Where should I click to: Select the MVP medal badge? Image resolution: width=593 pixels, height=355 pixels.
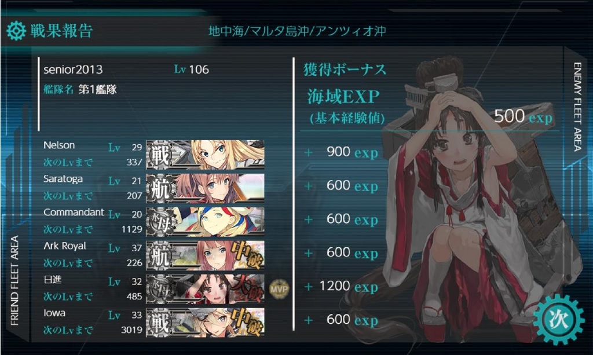pos(279,289)
